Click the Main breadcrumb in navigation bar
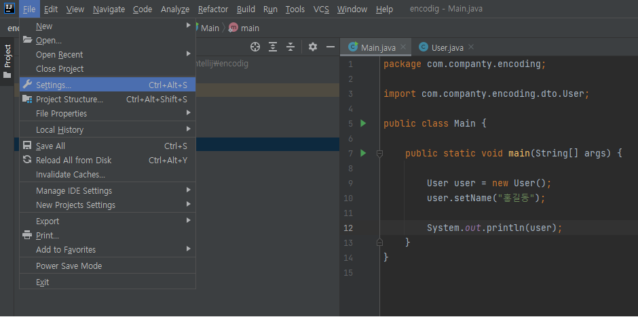This screenshot has width=638, height=317. point(210,28)
